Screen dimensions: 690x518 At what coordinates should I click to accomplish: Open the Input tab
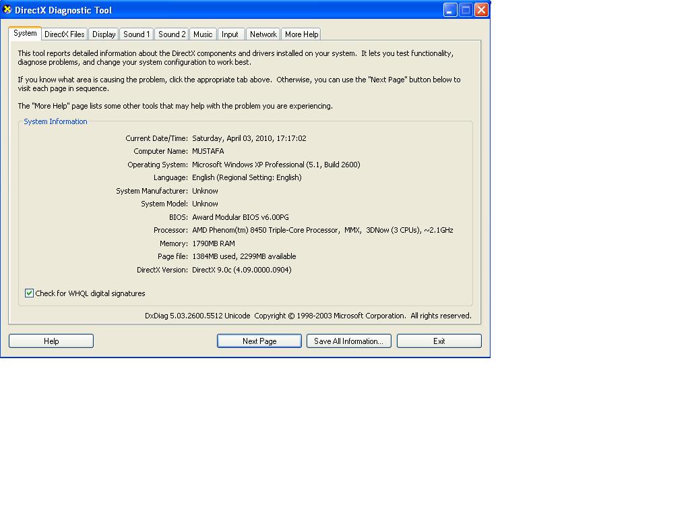(x=230, y=34)
